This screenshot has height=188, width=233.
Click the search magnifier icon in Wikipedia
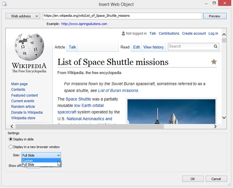[x=216, y=46]
